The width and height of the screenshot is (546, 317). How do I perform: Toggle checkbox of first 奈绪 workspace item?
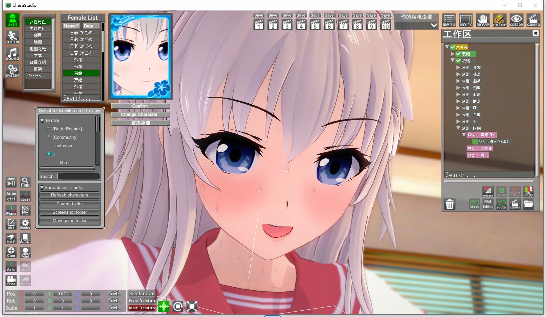point(458,54)
